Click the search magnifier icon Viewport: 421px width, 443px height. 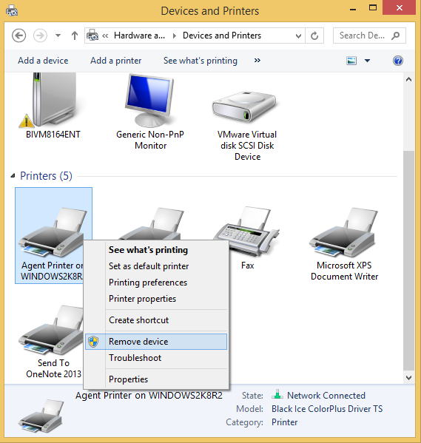point(396,35)
